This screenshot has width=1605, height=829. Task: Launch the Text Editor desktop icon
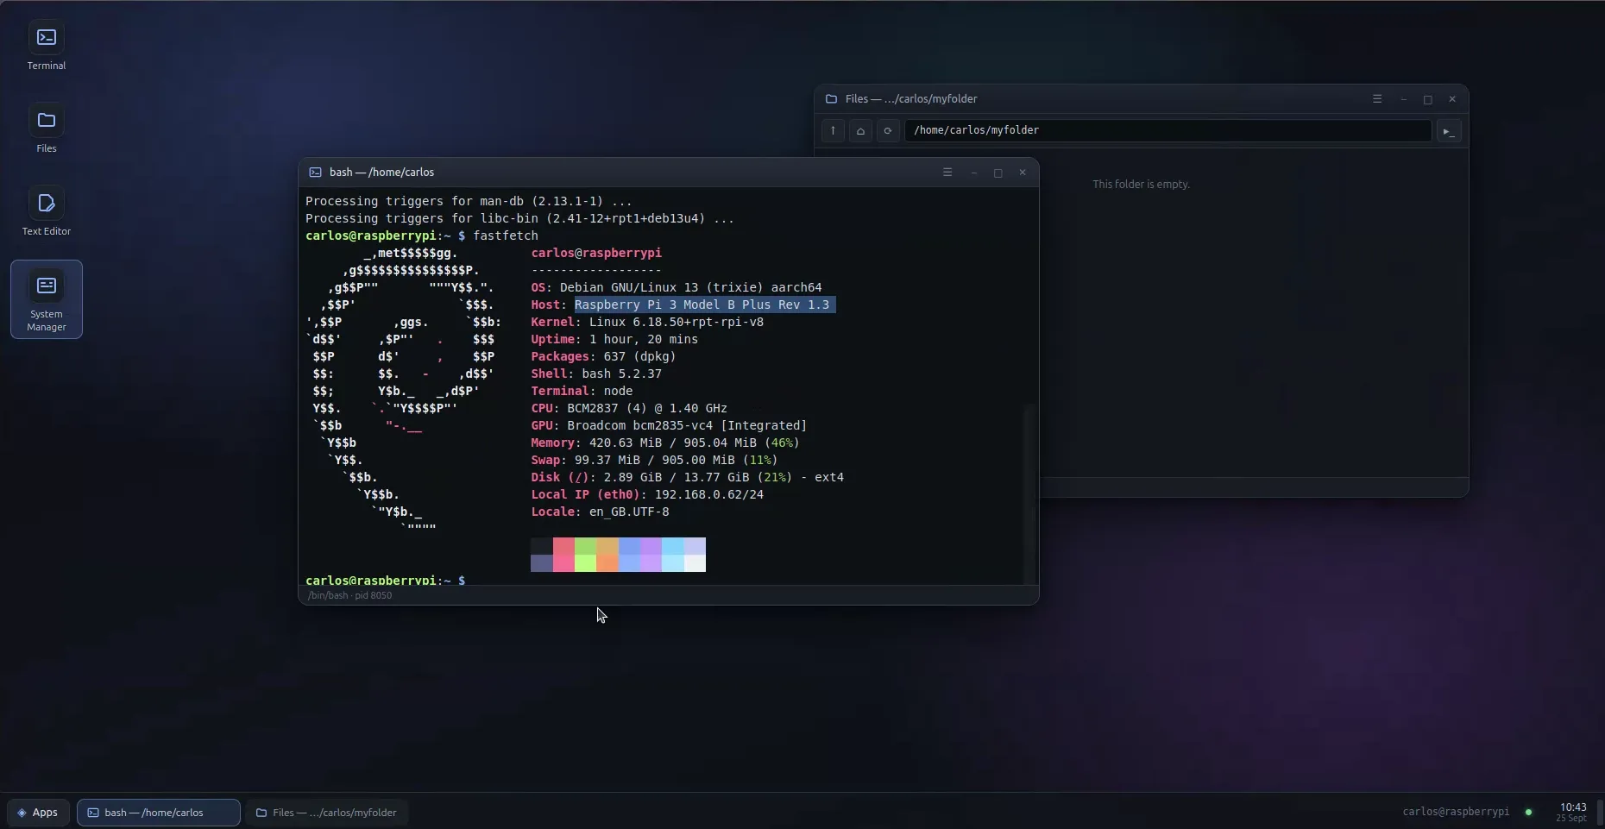(x=47, y=212)
